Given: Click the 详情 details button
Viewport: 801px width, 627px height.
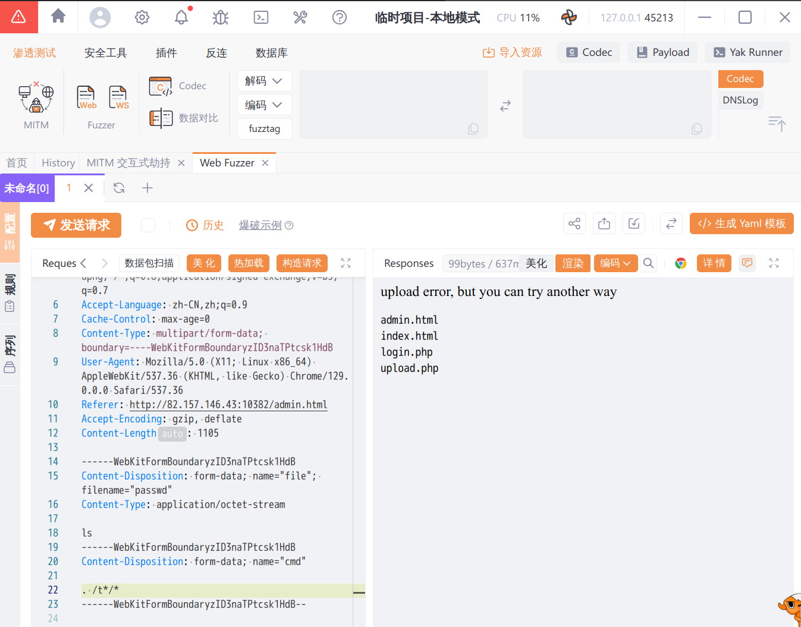Looking at the screenshot, I should click(714, 263).
